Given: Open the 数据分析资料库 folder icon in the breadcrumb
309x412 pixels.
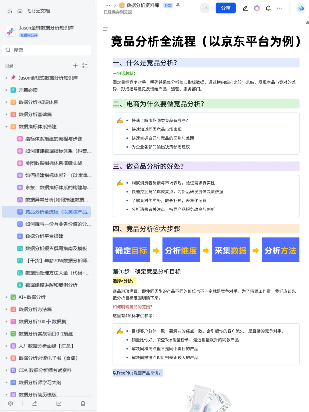Looking at the screenshot, I should [x=122, y=5].
